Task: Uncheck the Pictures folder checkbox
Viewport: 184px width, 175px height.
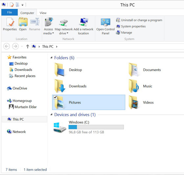Action: tap(55, 97)
